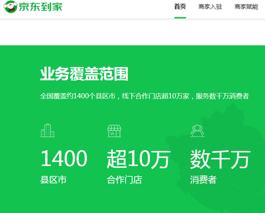The height and width of the screenshot is (213, 265).
Task: Open the 首页 tab
Action: [x=180, y=7]
